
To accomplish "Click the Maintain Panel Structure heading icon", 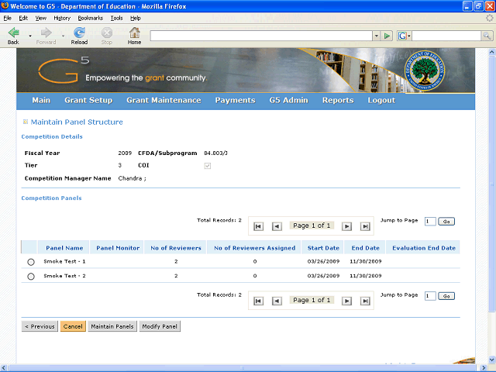I will 26,122.
